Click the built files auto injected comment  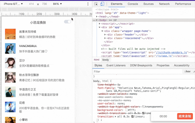tap(133, 49)
